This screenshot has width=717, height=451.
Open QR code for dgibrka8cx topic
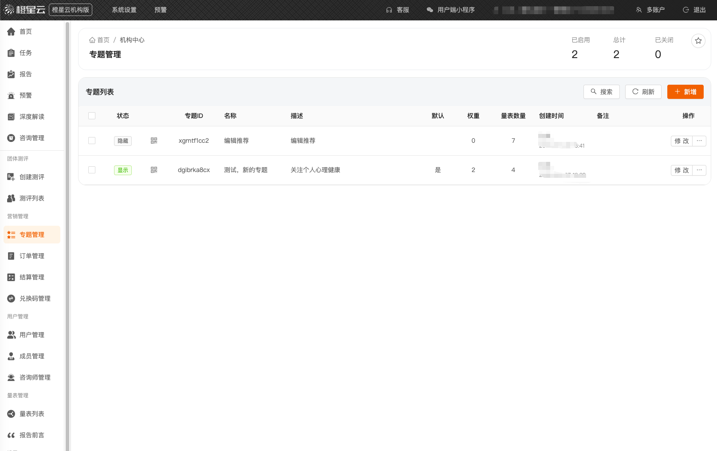pyautogui.click(x=154, y=170)
